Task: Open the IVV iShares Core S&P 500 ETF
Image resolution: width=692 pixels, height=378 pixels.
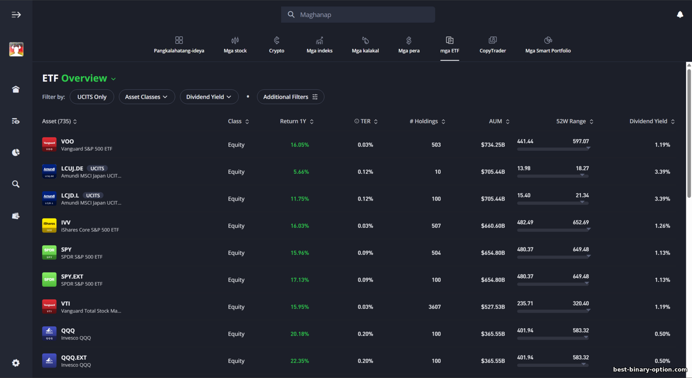Action: 89,226
